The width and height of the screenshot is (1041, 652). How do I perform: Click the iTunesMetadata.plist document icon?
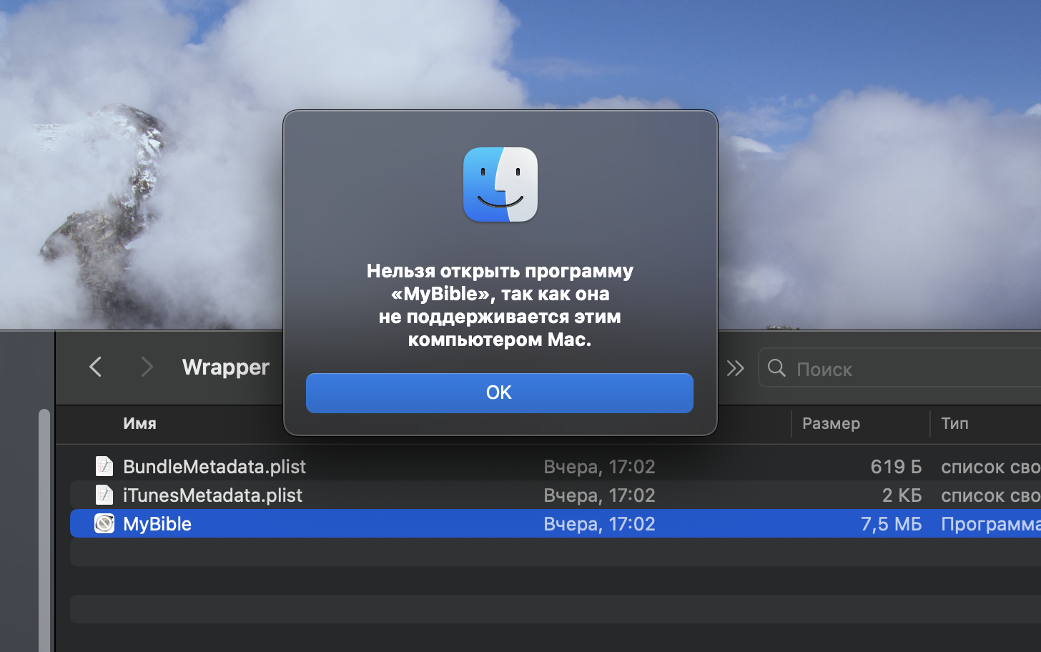104,495
